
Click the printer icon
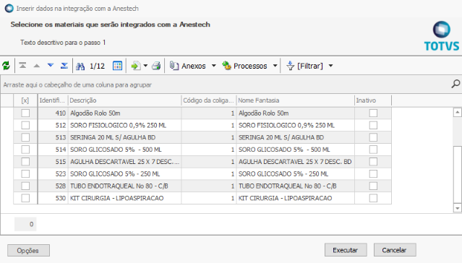[156, 66]
